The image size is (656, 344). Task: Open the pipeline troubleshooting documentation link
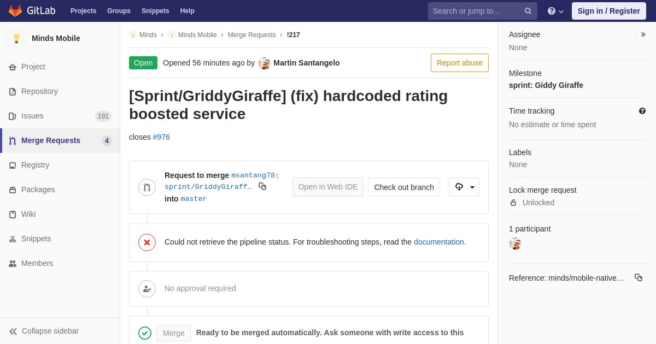click(x=439, y=242)
